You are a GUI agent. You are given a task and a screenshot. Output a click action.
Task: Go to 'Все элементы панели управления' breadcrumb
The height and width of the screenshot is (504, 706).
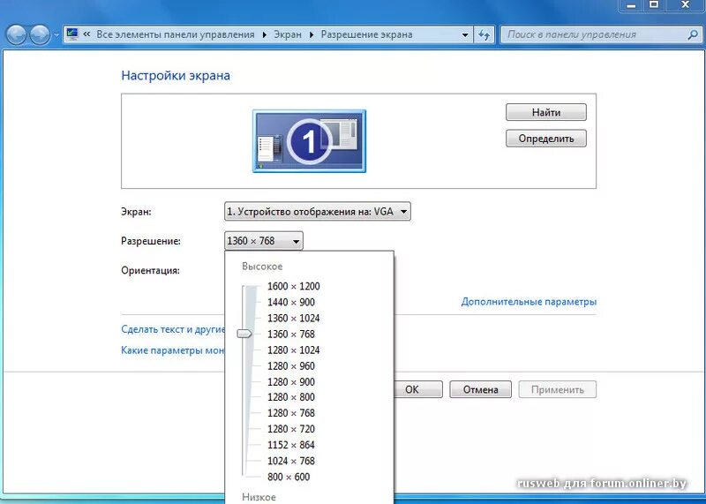click(x=175, y=34)
